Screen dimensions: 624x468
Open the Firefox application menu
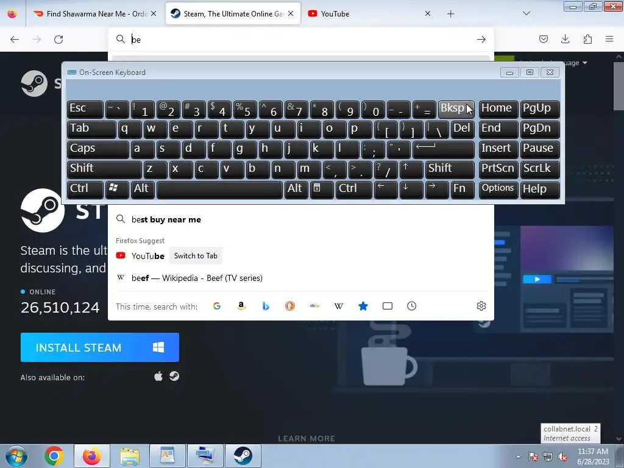(609, 39)
